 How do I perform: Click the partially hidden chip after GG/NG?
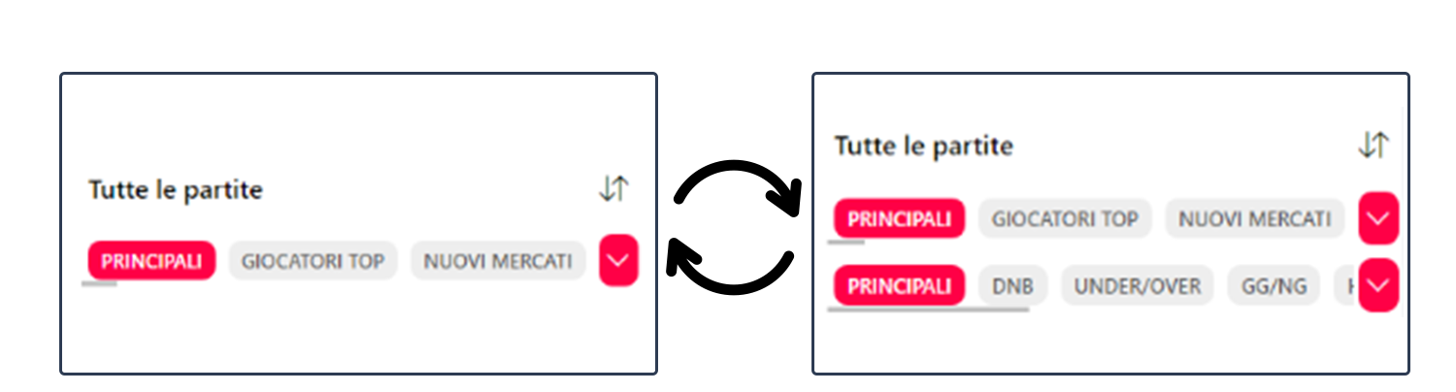click(x=1346, y=286)
